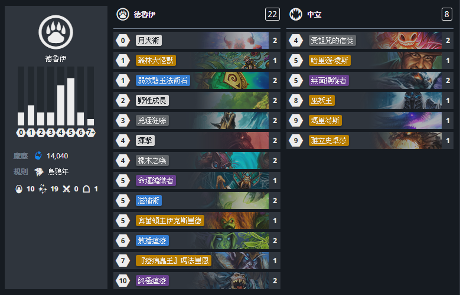The height and width of the screenshot is (295, 460).
Task: Click the neutral class icon next to 中立
Action: pos(296,14)
